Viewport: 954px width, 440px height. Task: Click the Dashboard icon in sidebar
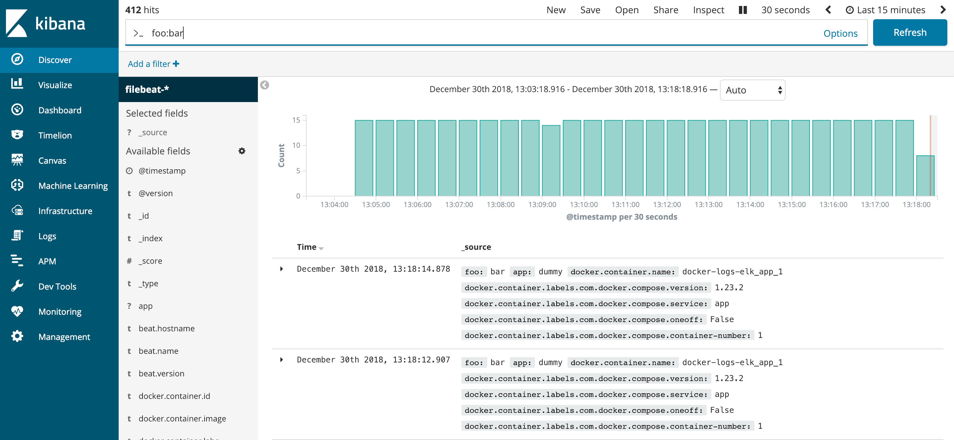click(17, 110)
